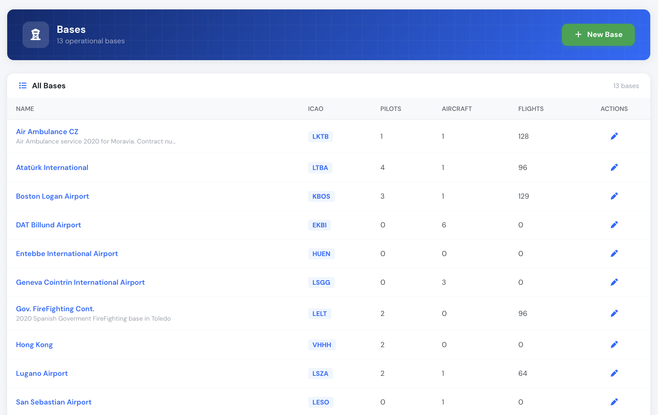The width and height of the screenshot is (658, 415).
Task: Click the LTBA ICAO badge
Action: coord(320,168)
